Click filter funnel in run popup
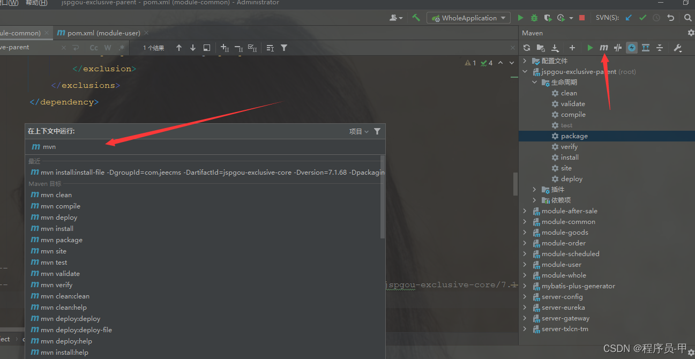This screenshot has height=359, width=695. 377,131
